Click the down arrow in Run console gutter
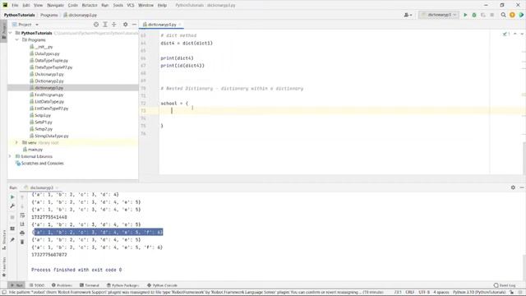 click(x=22, y=206)
